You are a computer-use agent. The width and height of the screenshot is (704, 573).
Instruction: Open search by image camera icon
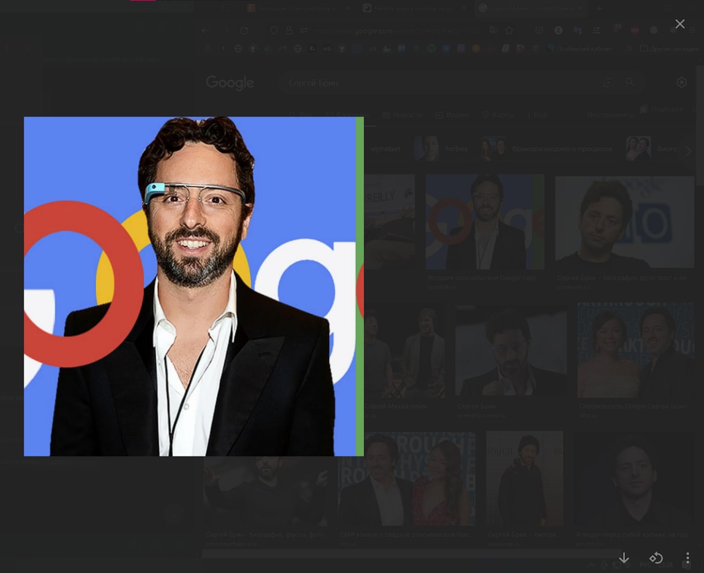click(x=608, y=82)
